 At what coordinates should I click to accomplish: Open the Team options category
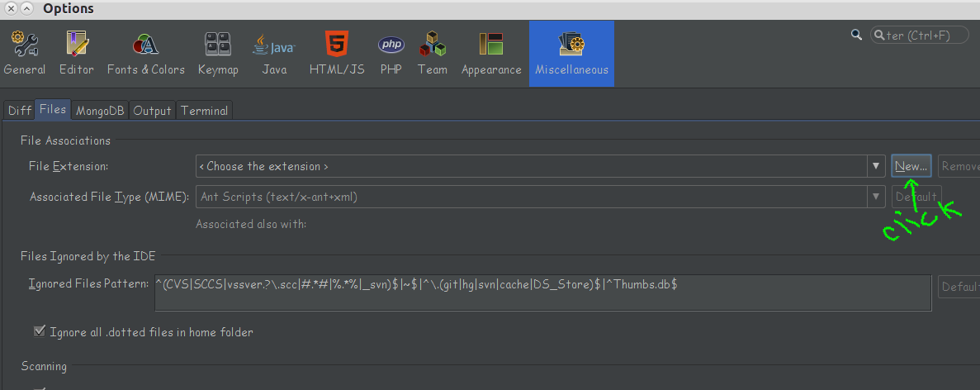[x=433, y=54]
